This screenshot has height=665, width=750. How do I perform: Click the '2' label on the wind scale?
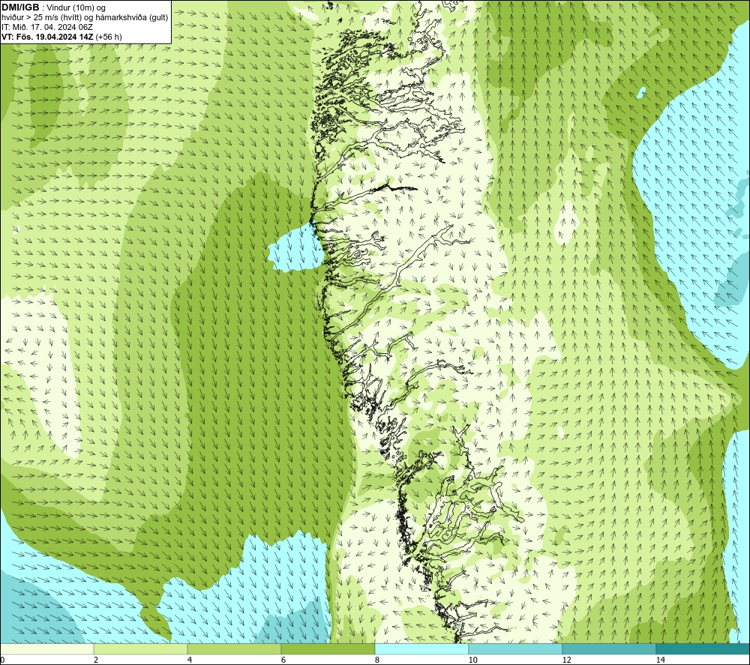coord(96,661)
